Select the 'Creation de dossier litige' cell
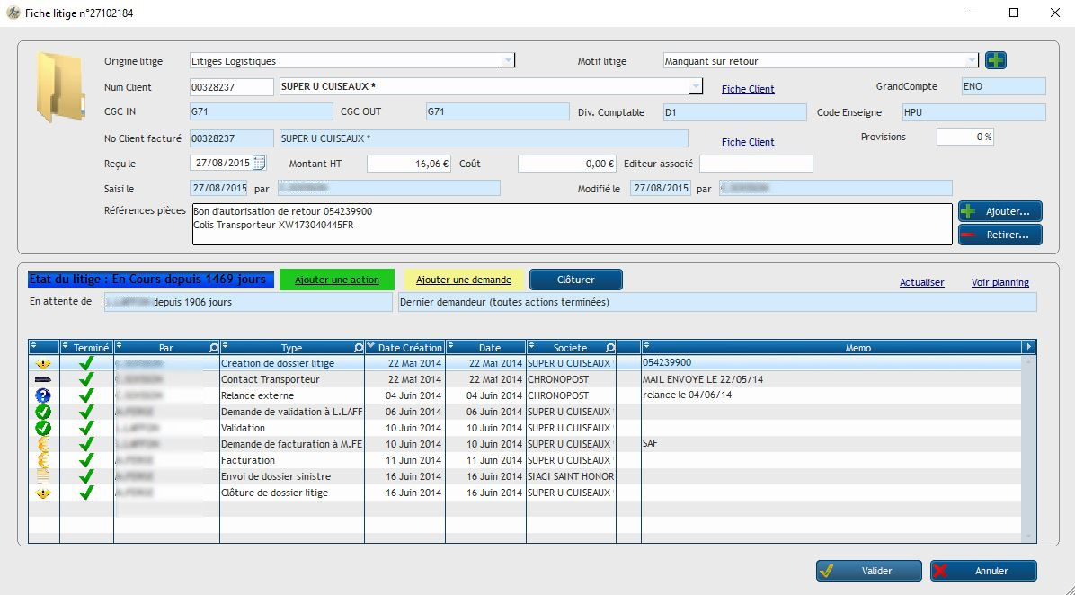 click(292, 363)
